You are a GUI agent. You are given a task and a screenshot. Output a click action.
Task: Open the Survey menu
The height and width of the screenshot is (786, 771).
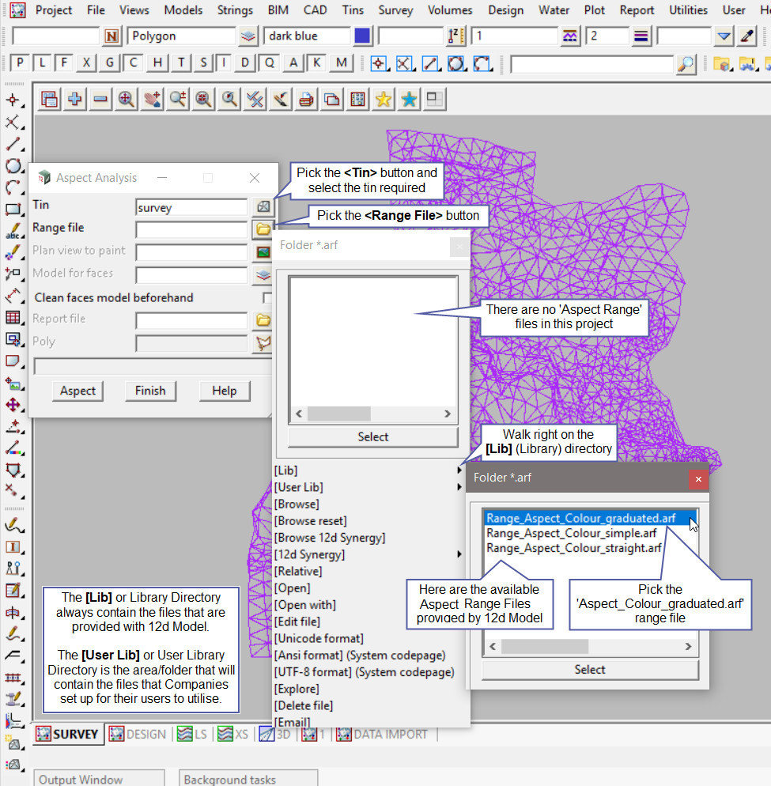(x=395, y=10)
